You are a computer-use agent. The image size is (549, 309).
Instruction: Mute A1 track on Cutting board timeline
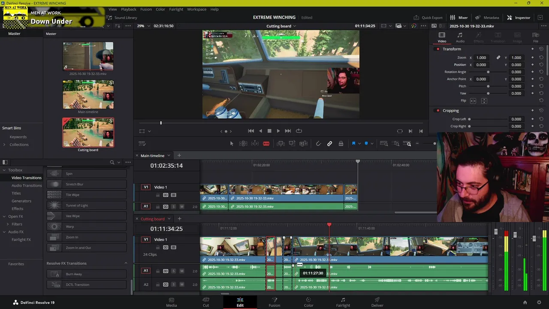[182, 271]
